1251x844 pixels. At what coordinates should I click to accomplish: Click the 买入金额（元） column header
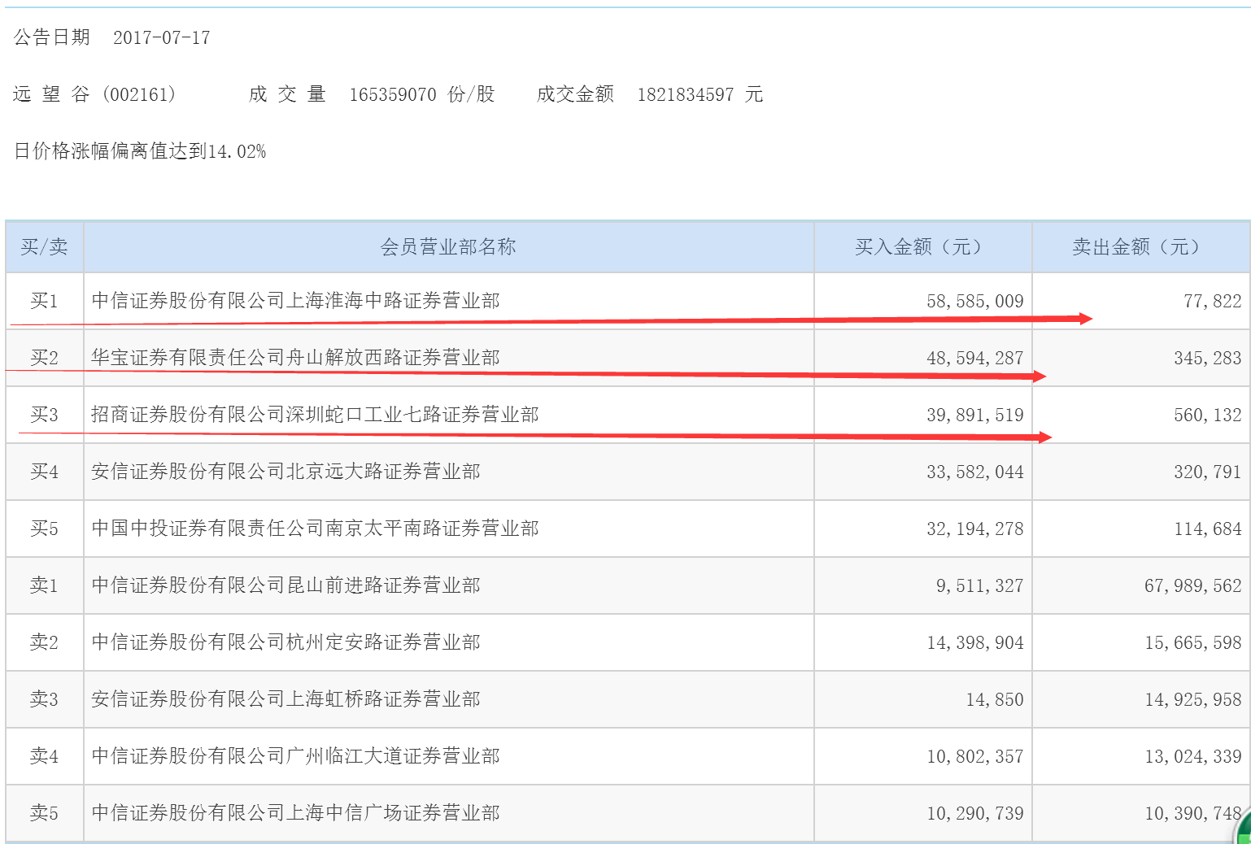[x=922, y=246]
